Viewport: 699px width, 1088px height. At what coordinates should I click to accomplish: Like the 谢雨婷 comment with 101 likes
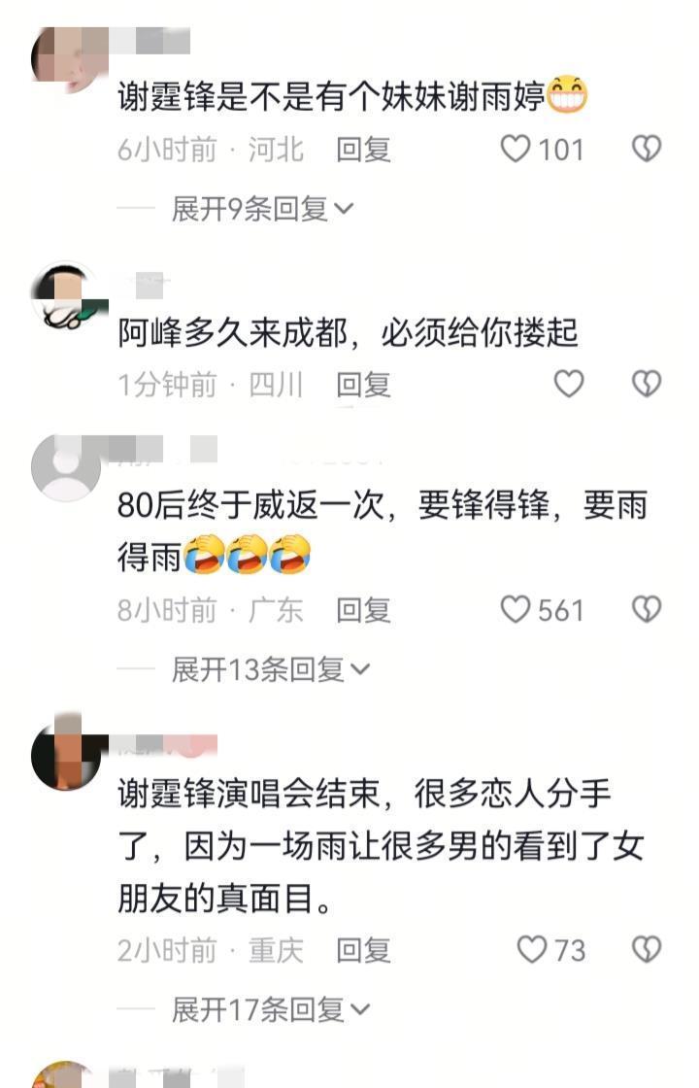click(516, 150)
